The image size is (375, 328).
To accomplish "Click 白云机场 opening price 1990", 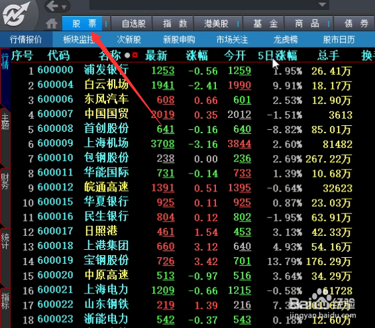I will 239,85.
